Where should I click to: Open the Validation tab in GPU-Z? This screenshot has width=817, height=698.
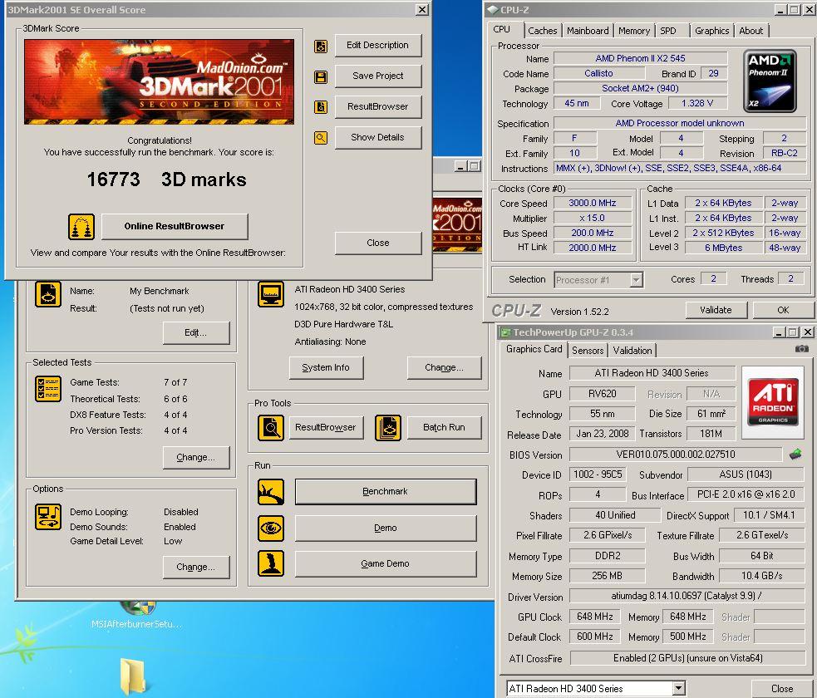[x=632, y=351]
